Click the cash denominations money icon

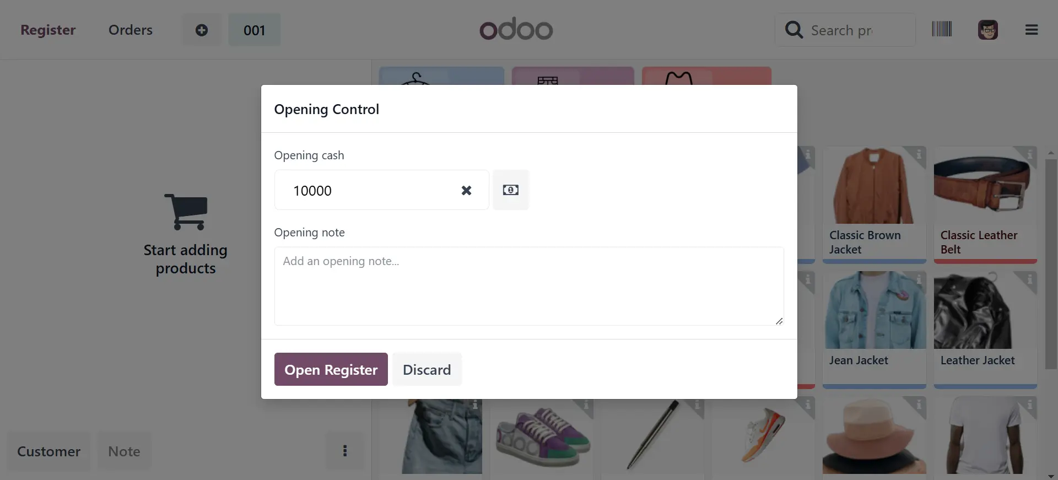pyautogui.click(x=510, y=190)
